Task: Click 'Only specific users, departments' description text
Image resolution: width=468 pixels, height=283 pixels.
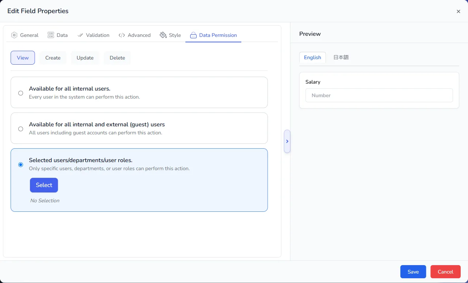Action: tap(109, 169)
